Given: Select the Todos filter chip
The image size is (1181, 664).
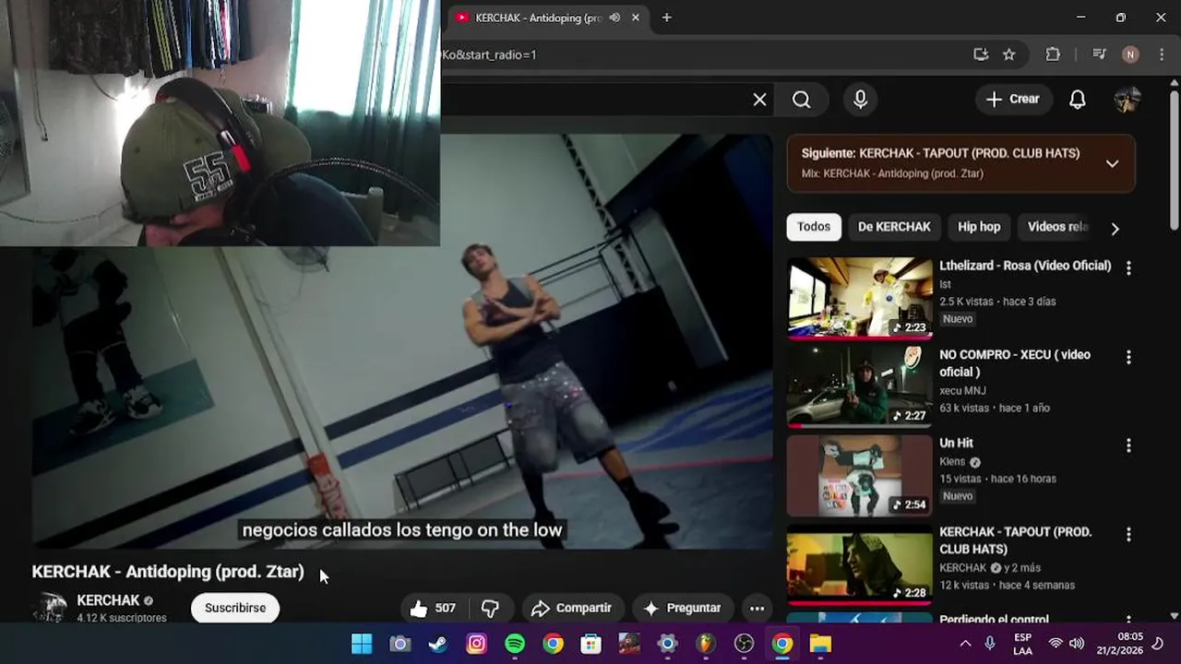Looking at the screenshot, I should tap(814, 227).
